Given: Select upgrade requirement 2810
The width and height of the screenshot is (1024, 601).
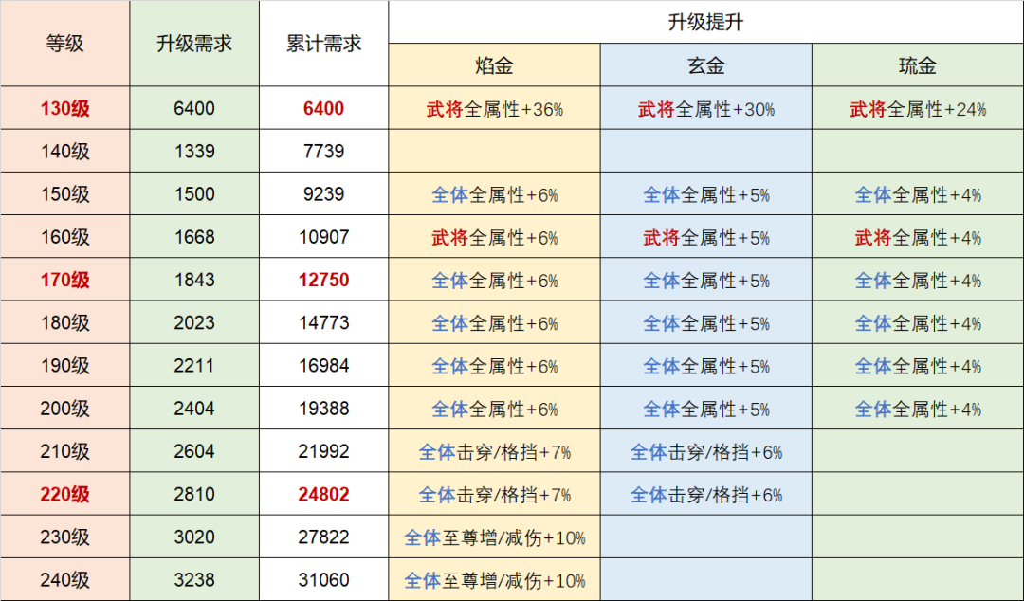Looking at the screenshot, I should click(x=194, y=494).
